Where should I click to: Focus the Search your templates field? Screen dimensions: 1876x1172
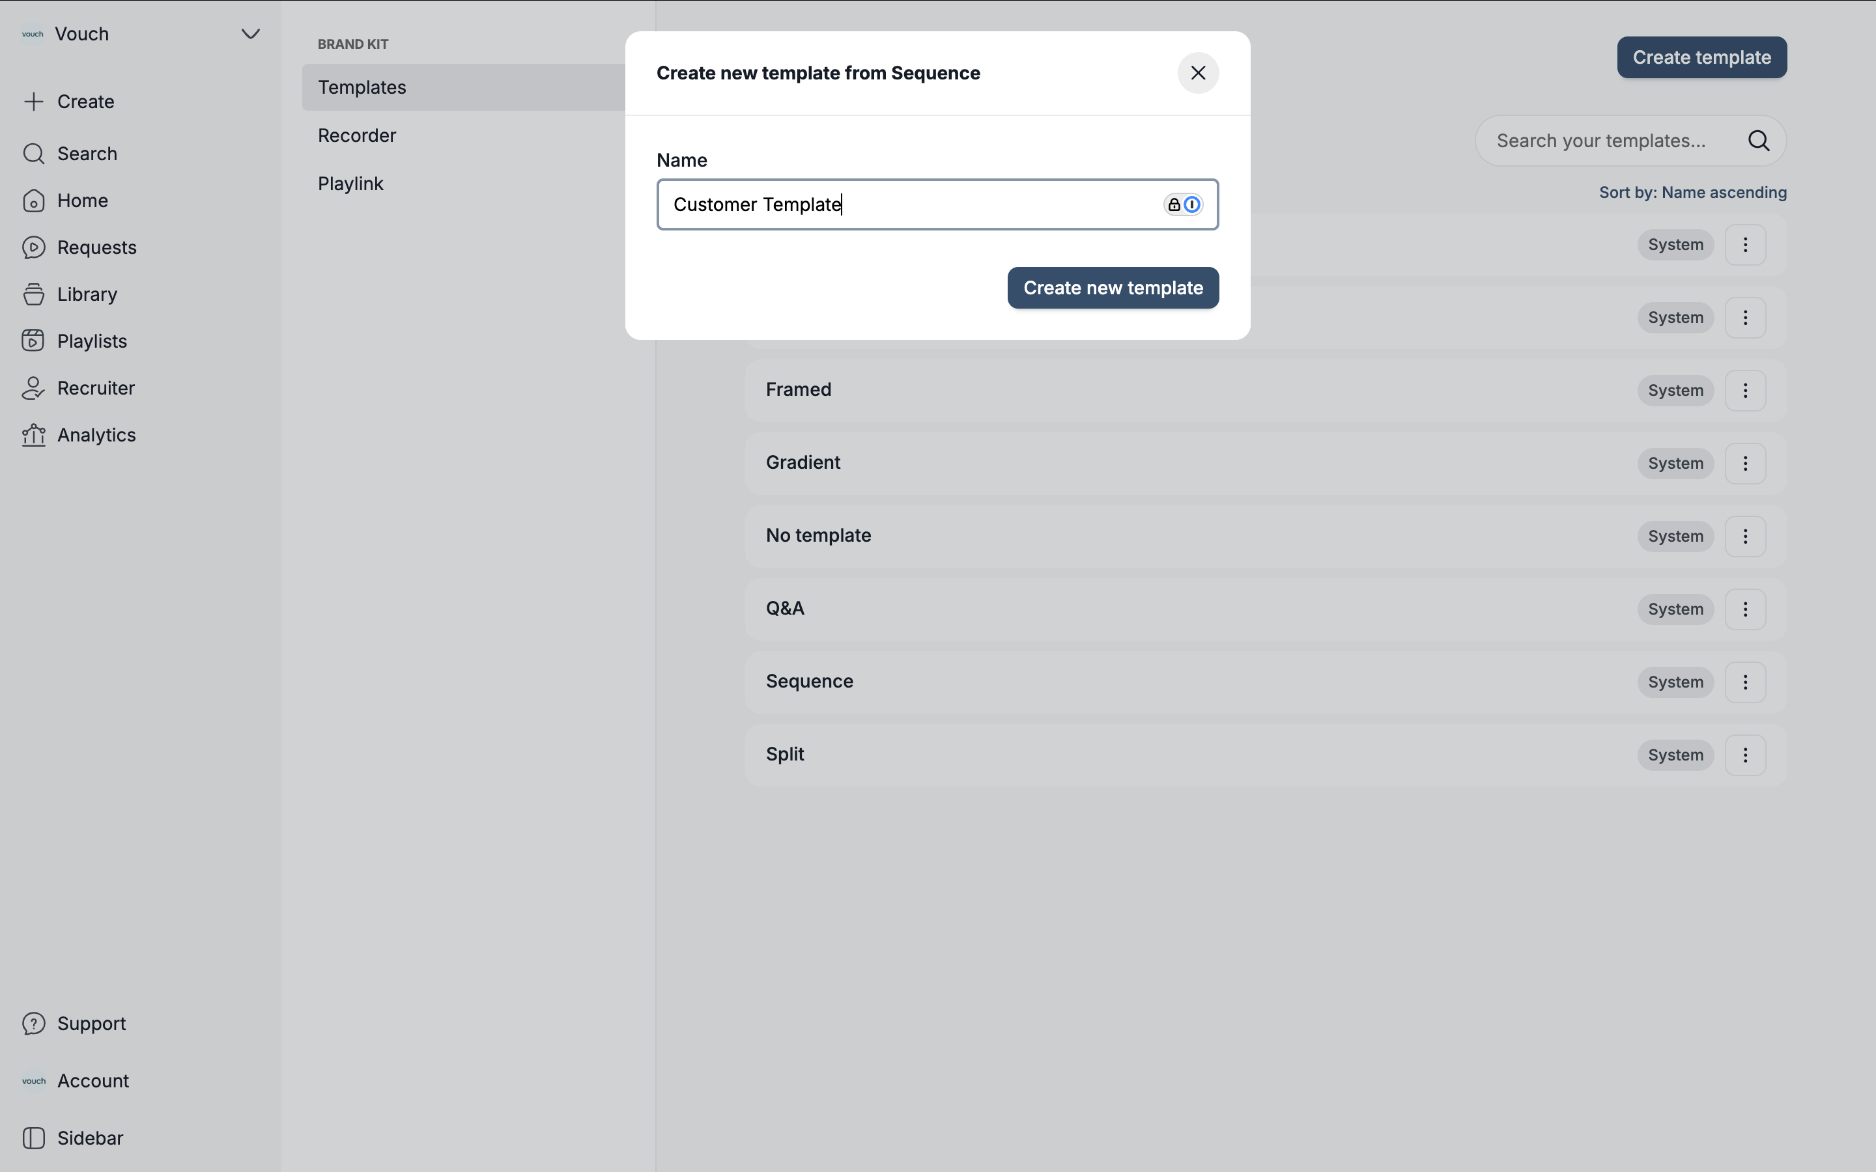click(1630, 141)
